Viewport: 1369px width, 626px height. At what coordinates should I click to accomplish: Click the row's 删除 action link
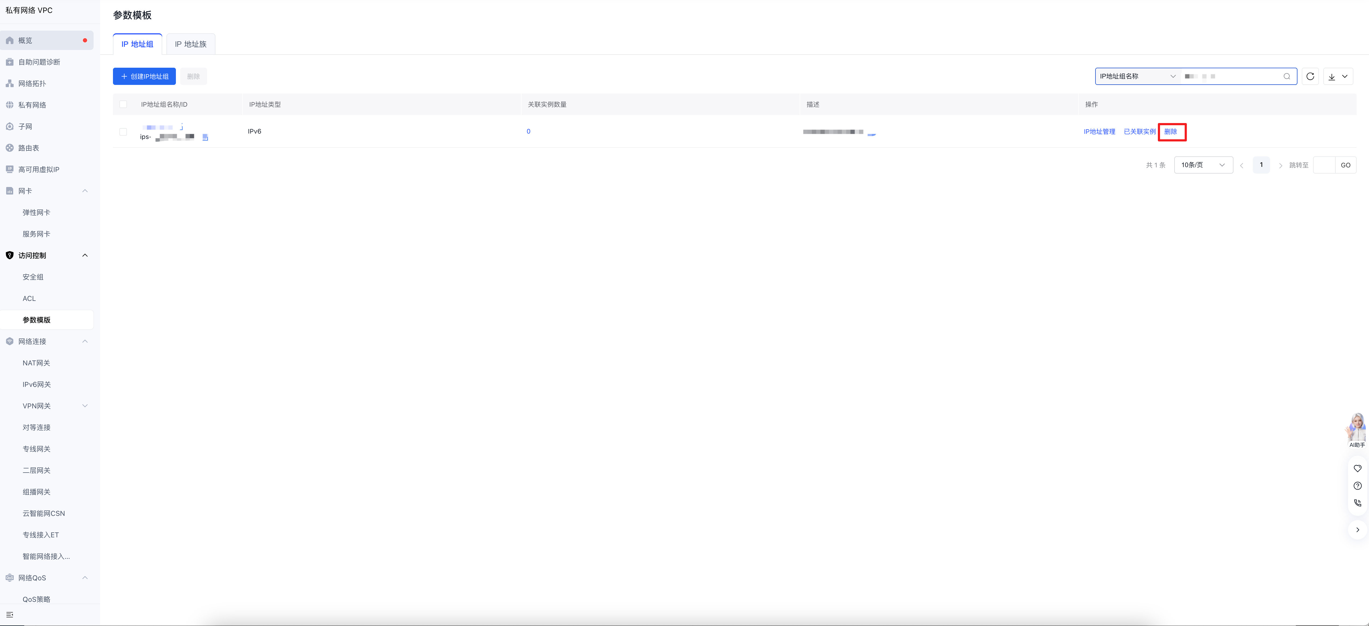(x=1170, y=132)
